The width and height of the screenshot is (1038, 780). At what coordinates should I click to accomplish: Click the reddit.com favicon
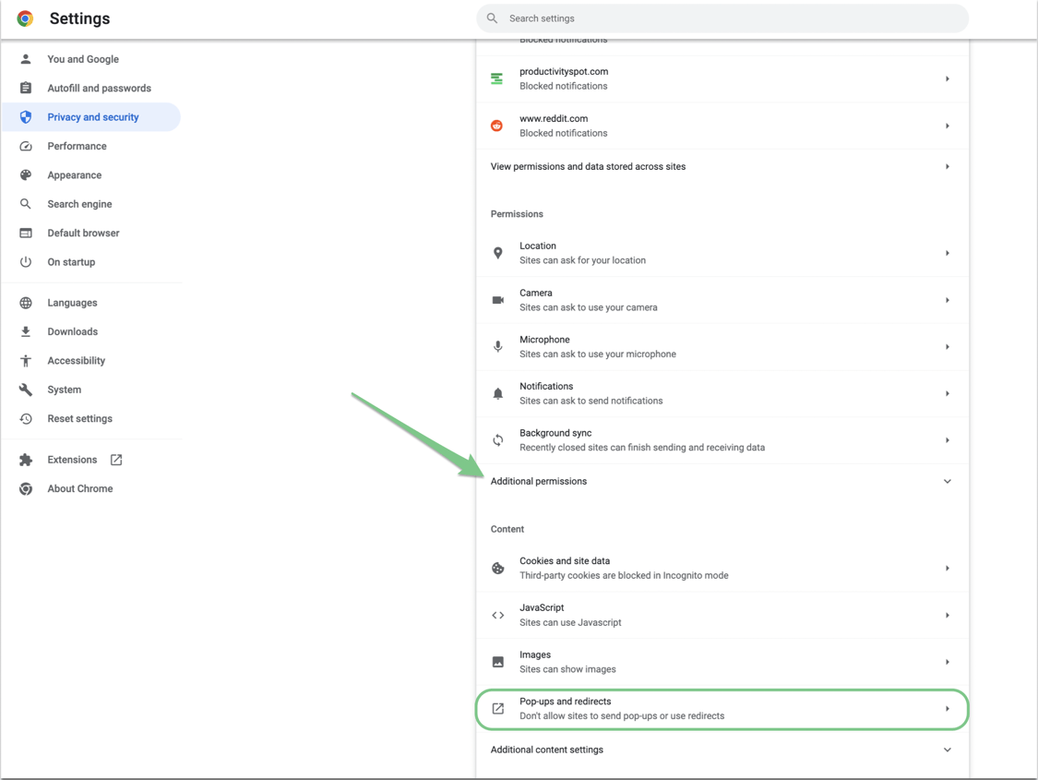click(497, 125)
